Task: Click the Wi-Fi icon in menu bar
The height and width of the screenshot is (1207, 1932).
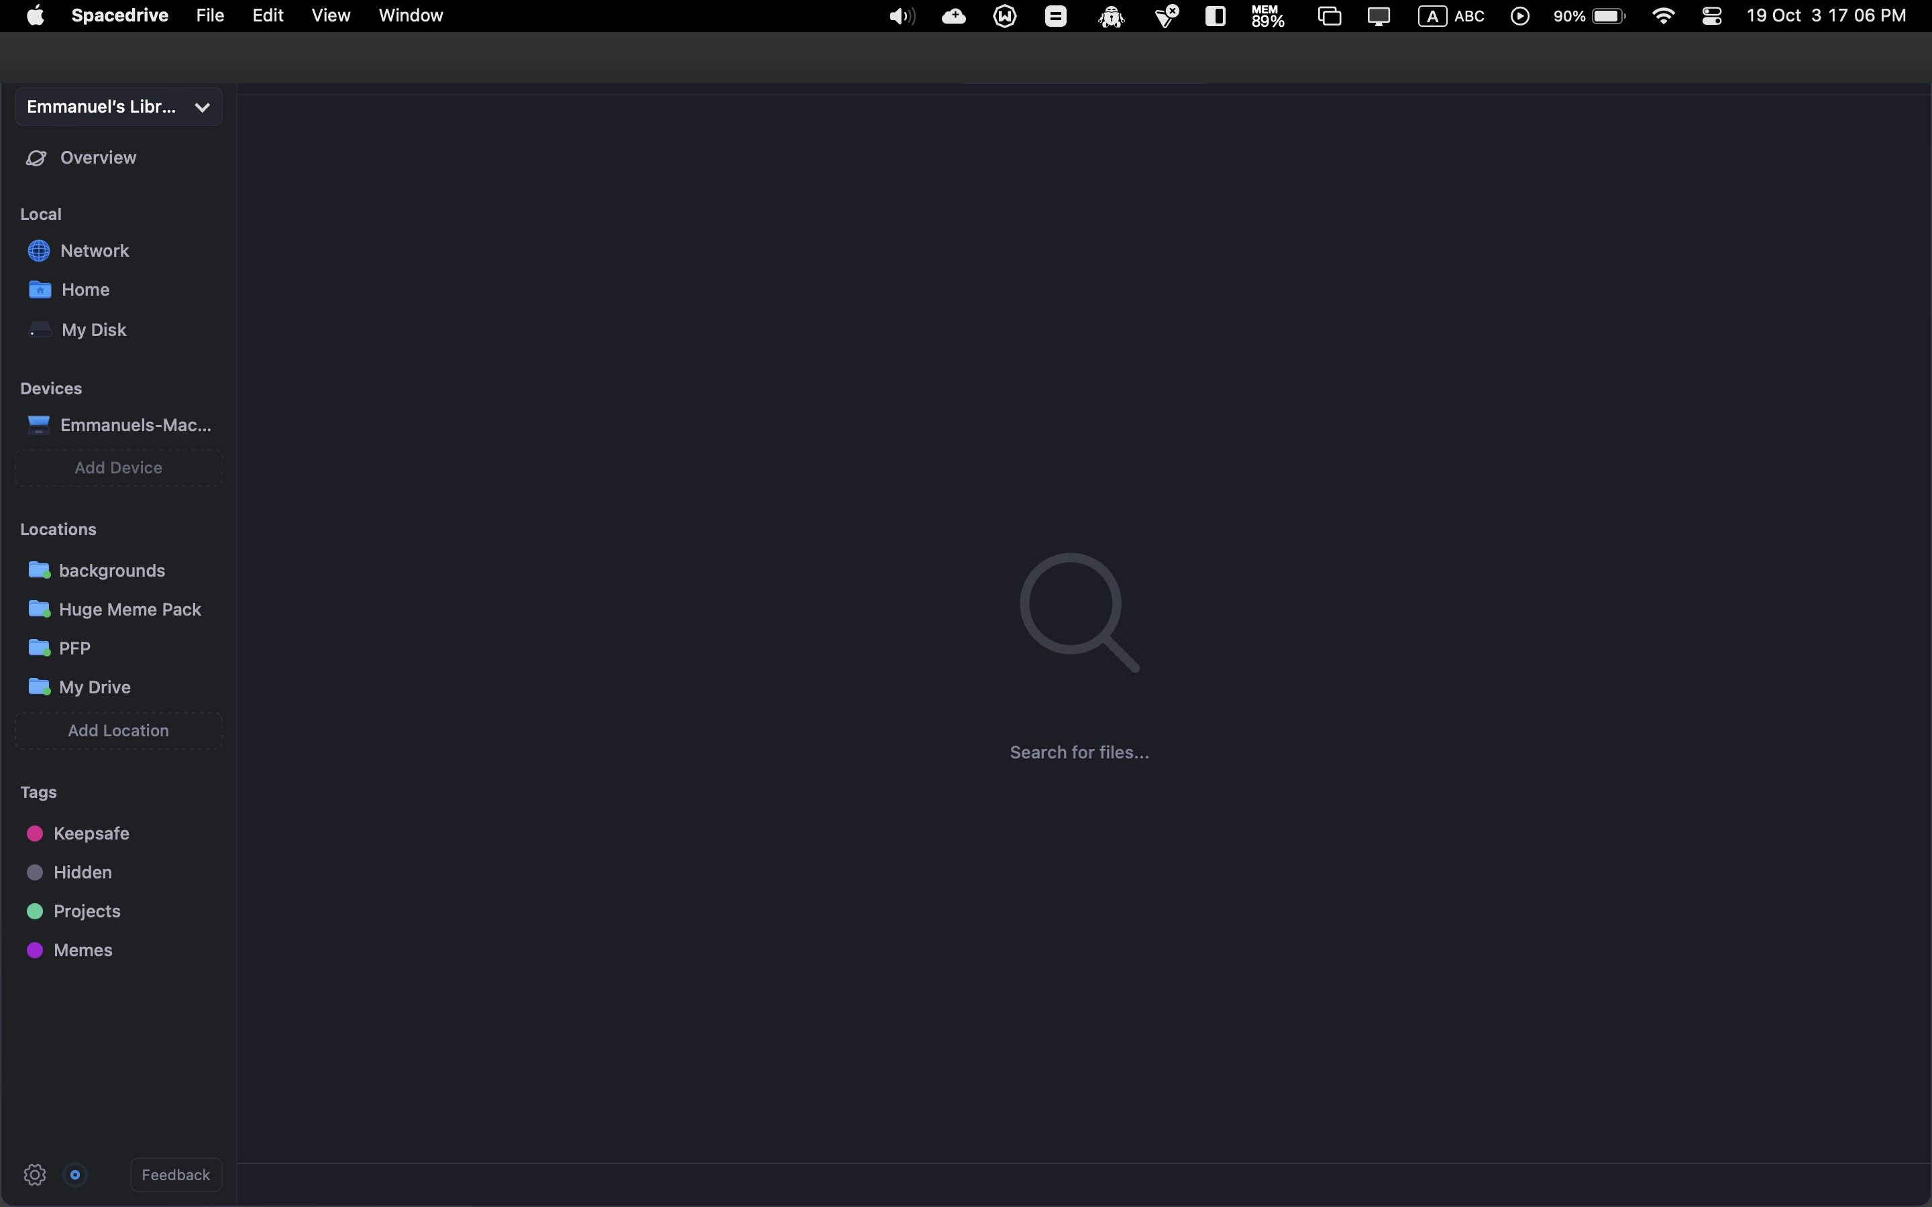Action: 1664,15
